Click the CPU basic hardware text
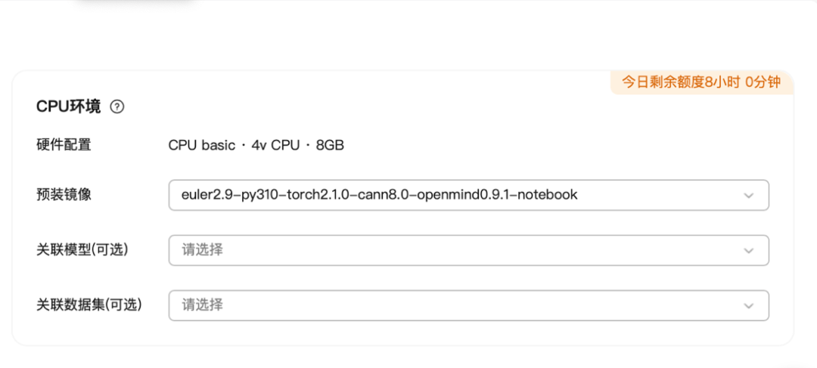817x368 pixels. click(x=201, y=145)
